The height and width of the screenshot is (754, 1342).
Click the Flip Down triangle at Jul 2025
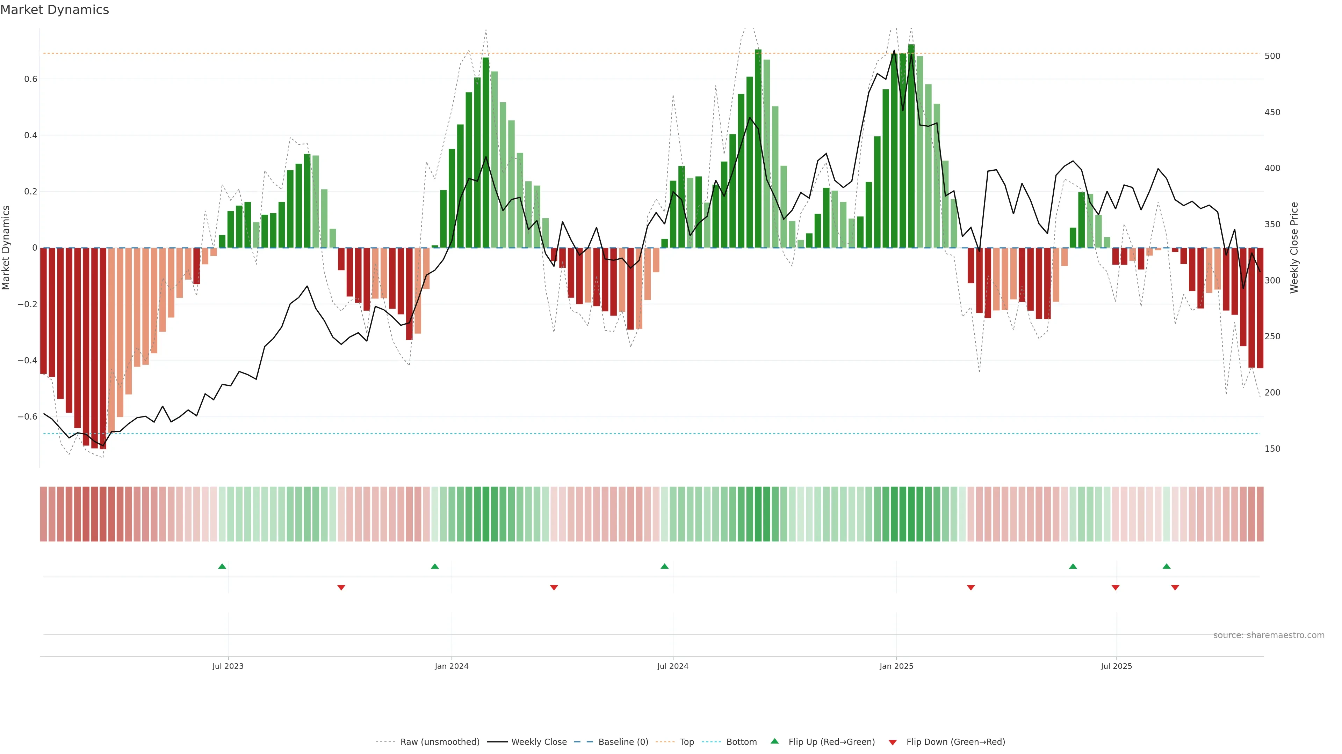pyautogui.click(x=1116, y=587)
